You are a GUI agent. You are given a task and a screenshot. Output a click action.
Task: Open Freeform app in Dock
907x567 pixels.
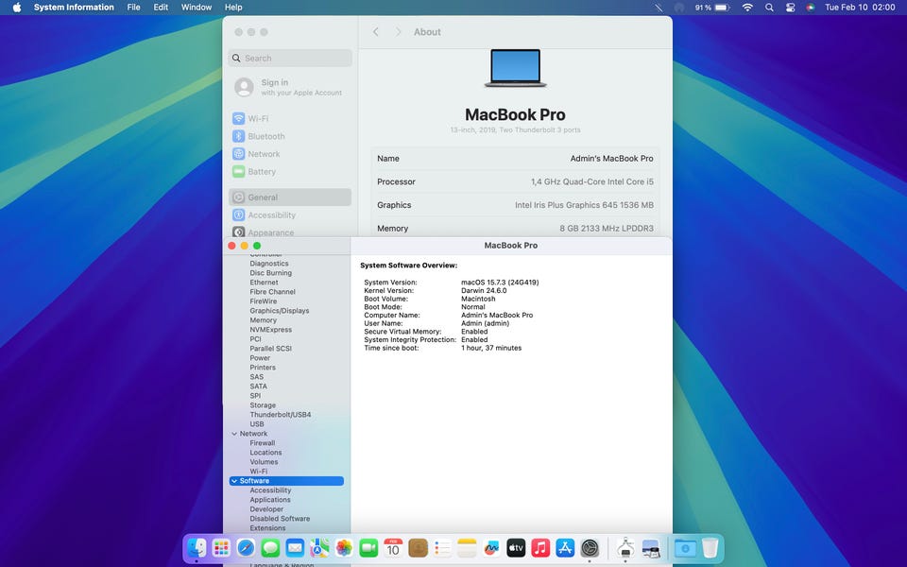coord(491,548)
